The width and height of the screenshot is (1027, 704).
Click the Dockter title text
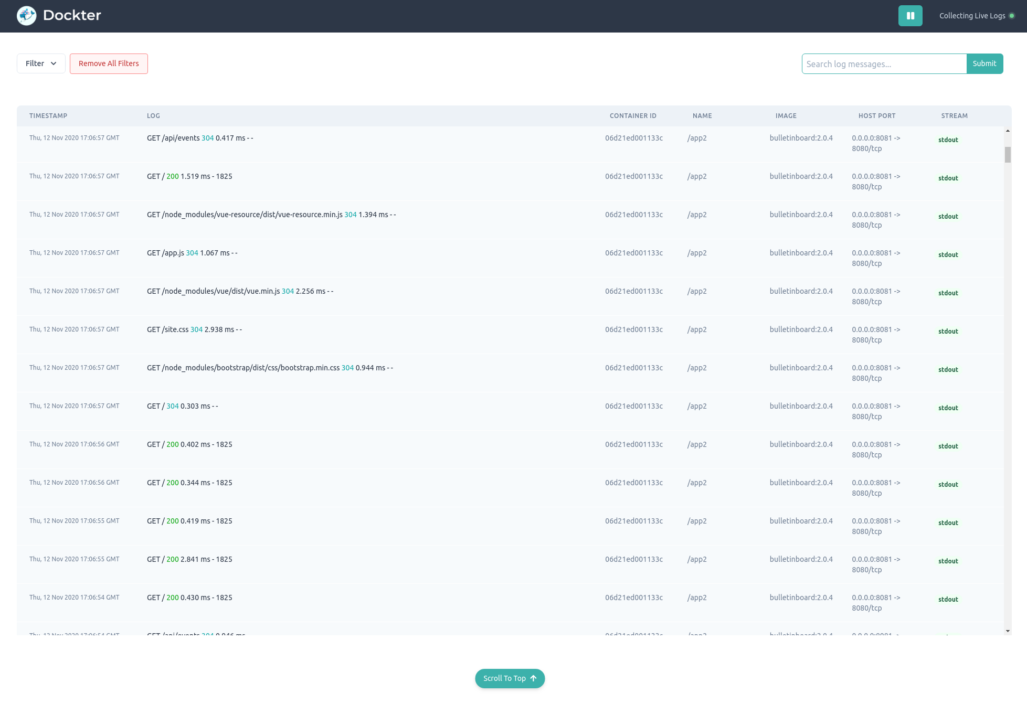(x=72, y=15)
